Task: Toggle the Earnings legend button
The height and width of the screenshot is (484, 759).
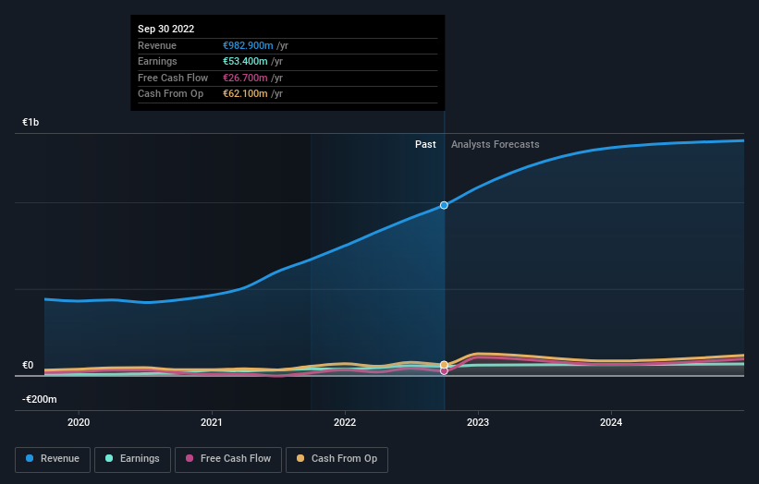Action: point(132,459)
